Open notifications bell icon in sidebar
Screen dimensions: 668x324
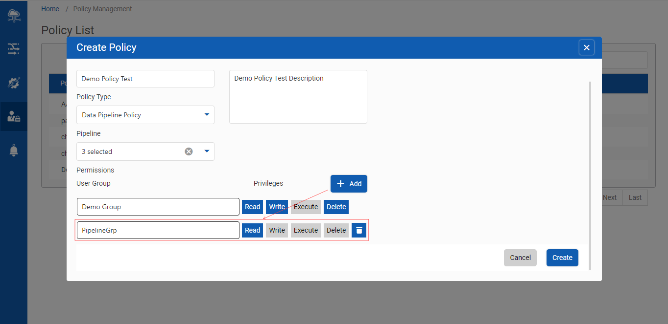pyautogui.click(x=14, y=151)
